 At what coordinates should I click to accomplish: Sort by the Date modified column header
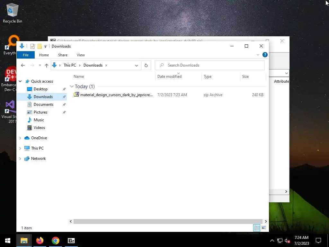coord(169,77)
